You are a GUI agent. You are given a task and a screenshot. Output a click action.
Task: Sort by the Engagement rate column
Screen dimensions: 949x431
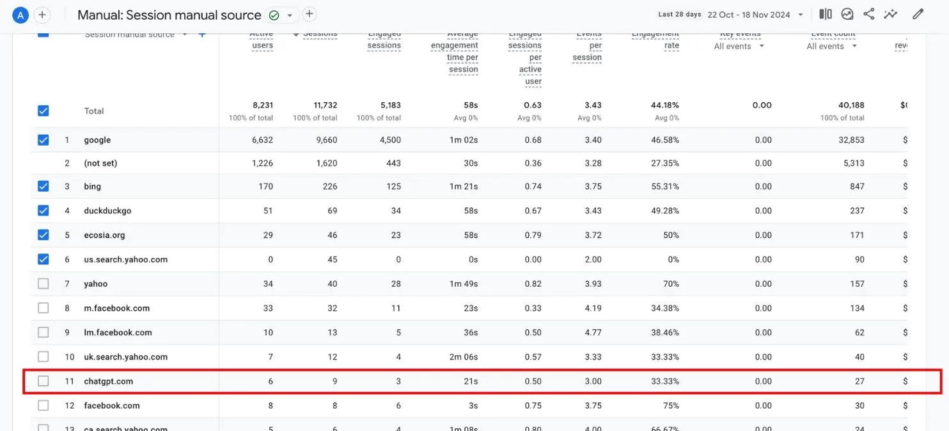[x=655, y=40]
